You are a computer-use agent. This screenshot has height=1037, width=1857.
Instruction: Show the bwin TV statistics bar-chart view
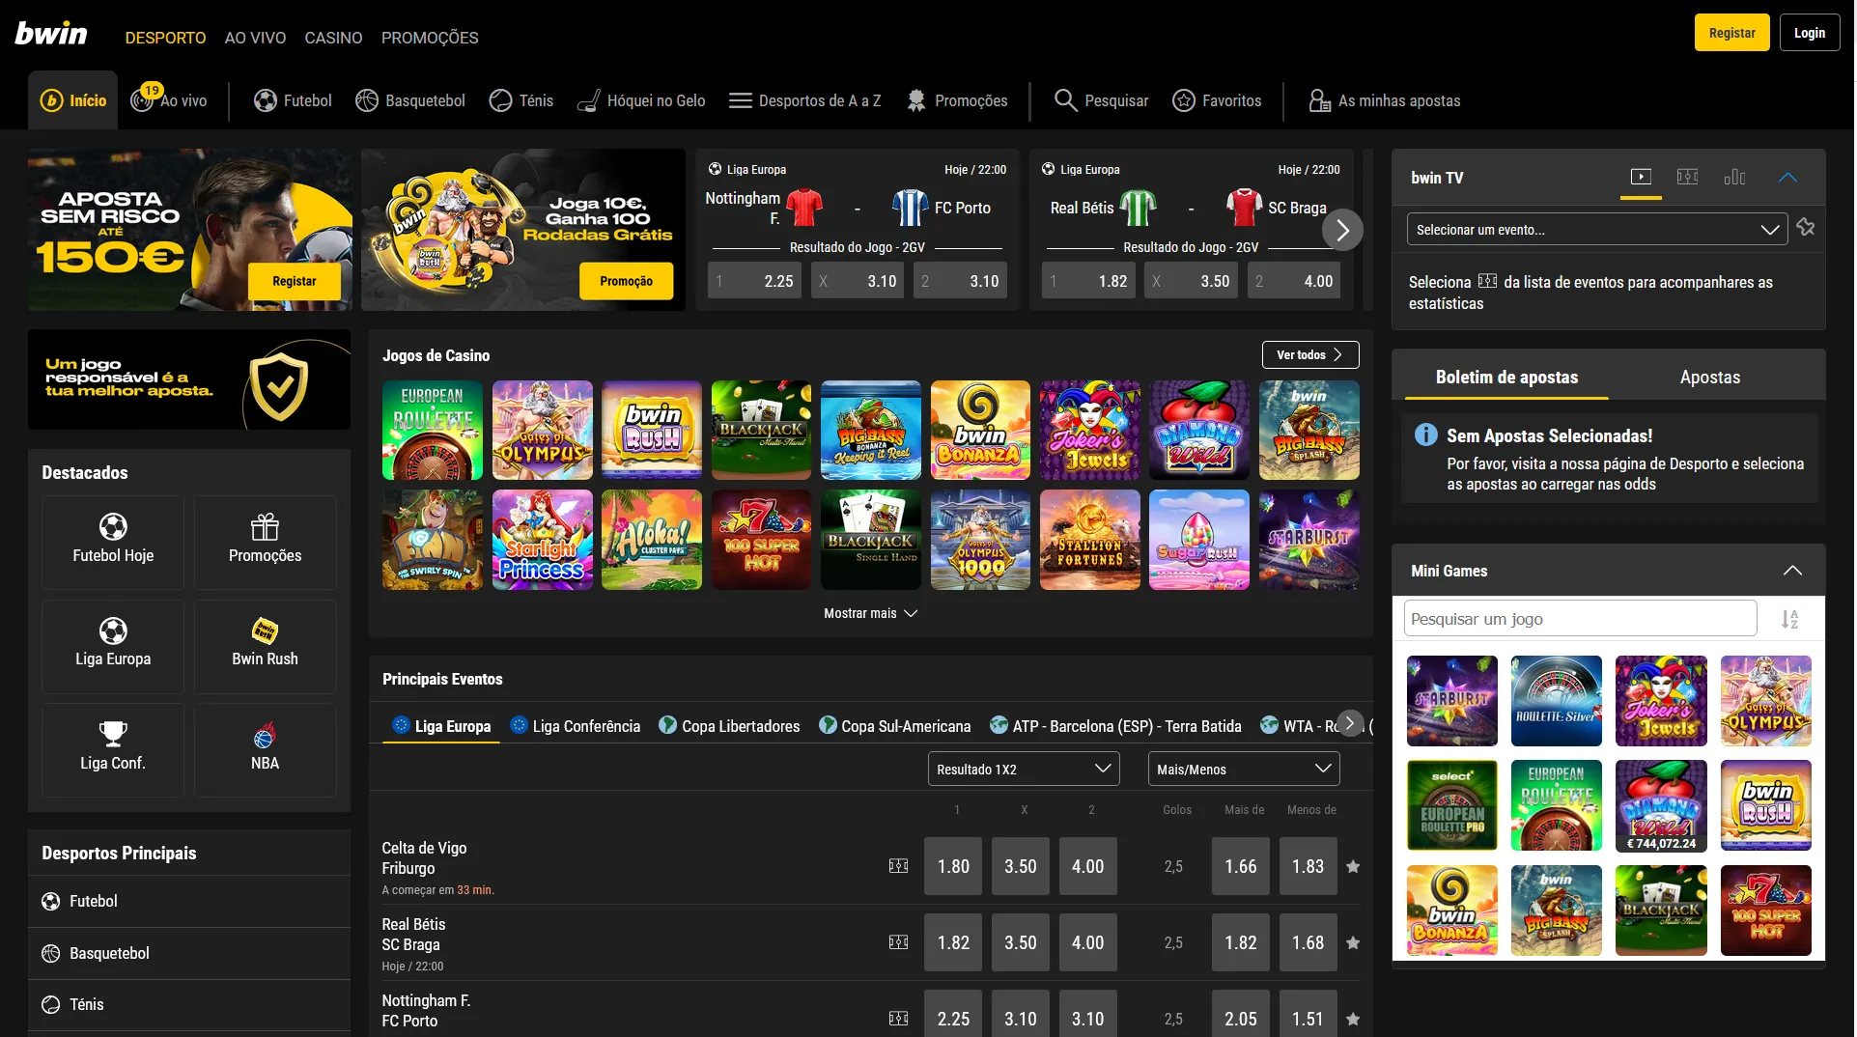tap(1734, 177)
